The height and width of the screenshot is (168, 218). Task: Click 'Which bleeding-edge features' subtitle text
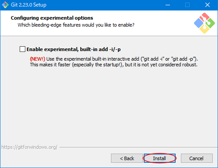click(76, 25)
